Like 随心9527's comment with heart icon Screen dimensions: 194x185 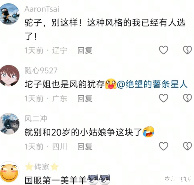[x=163, y=98]
